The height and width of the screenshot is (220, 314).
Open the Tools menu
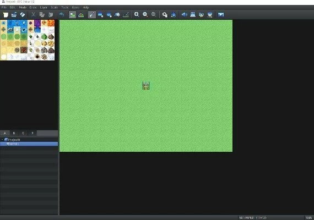pyautogui.click(x=64, y=7)
